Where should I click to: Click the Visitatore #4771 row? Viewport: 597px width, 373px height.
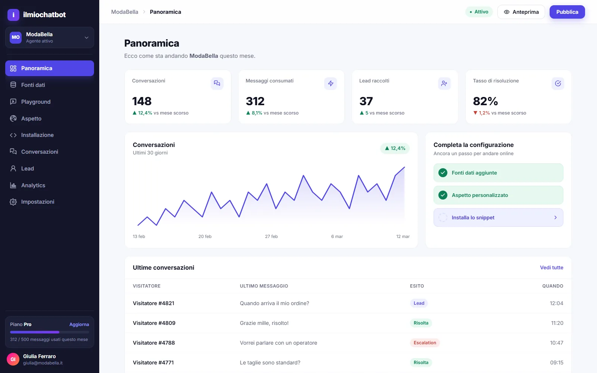348,363
